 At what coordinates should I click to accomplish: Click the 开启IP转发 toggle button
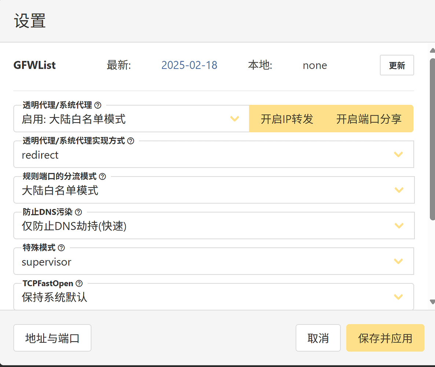[287, 119]
